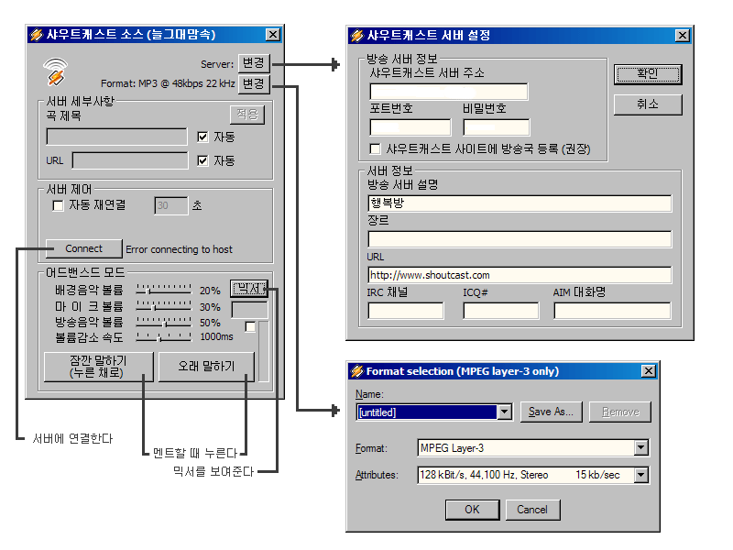733x550 pixels.
Task: Click the IRC 채널 input field
Action: pyautogui.click(x=406, y=311)
